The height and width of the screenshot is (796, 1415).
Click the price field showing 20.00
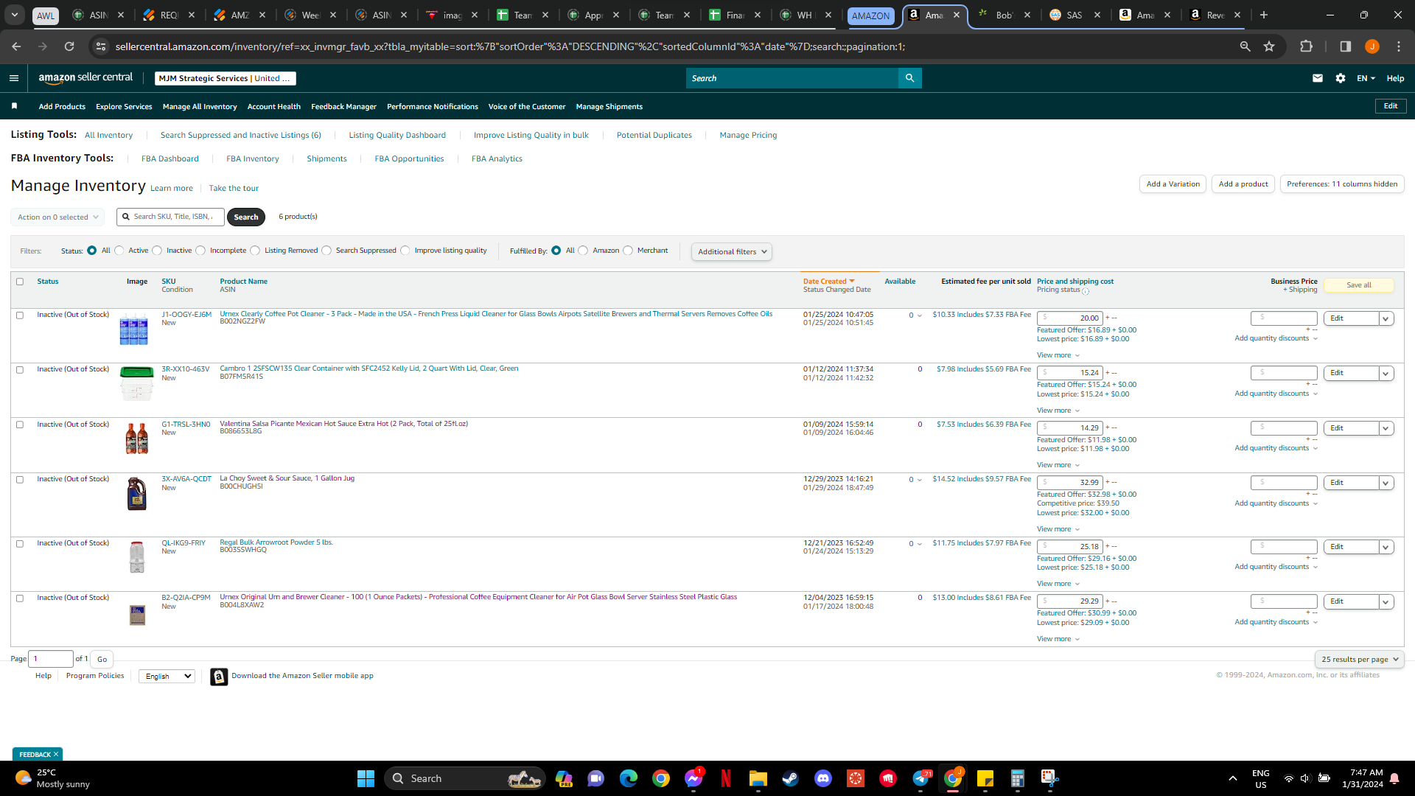pyautogui.click(x=1070, y=318)
